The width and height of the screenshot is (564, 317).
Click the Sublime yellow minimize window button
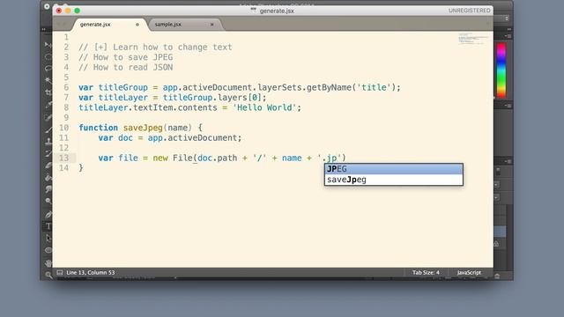(68, 11)
